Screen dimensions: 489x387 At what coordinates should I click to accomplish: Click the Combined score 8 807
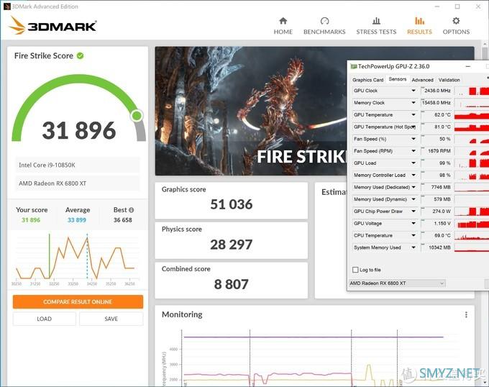(232, 284)
